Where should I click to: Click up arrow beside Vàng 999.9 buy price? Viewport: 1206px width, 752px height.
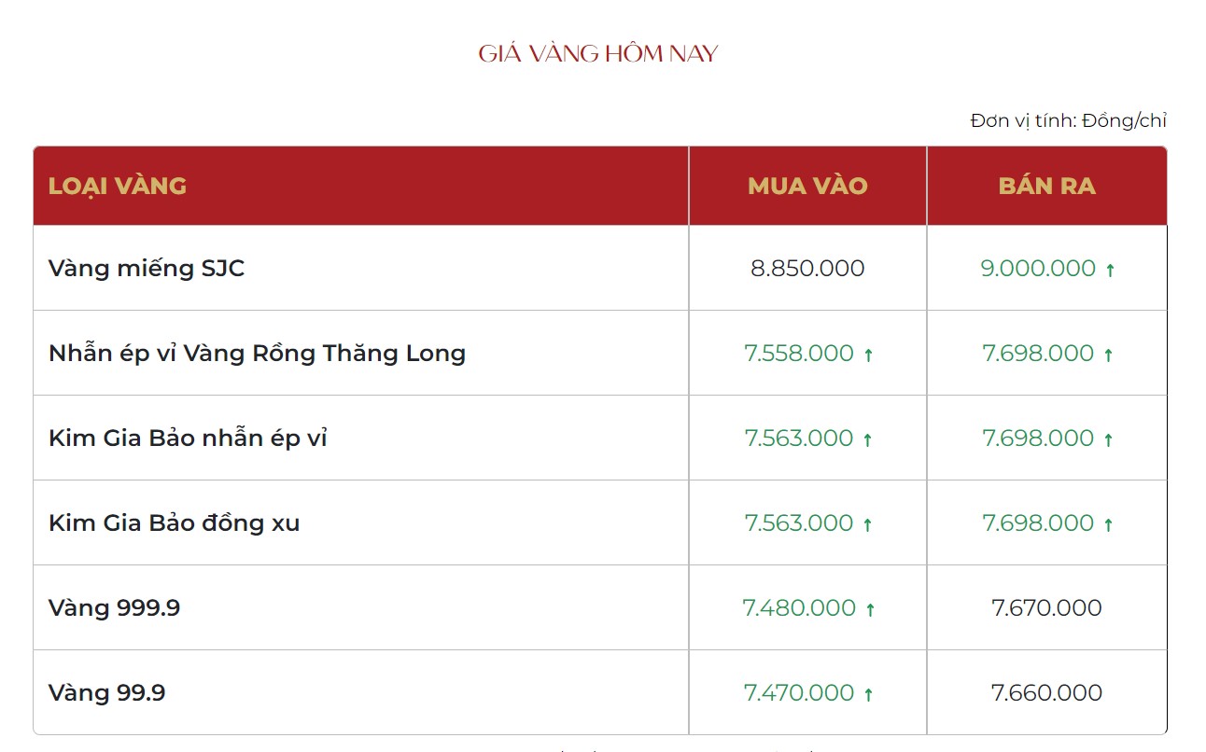[x=870, y=610]
